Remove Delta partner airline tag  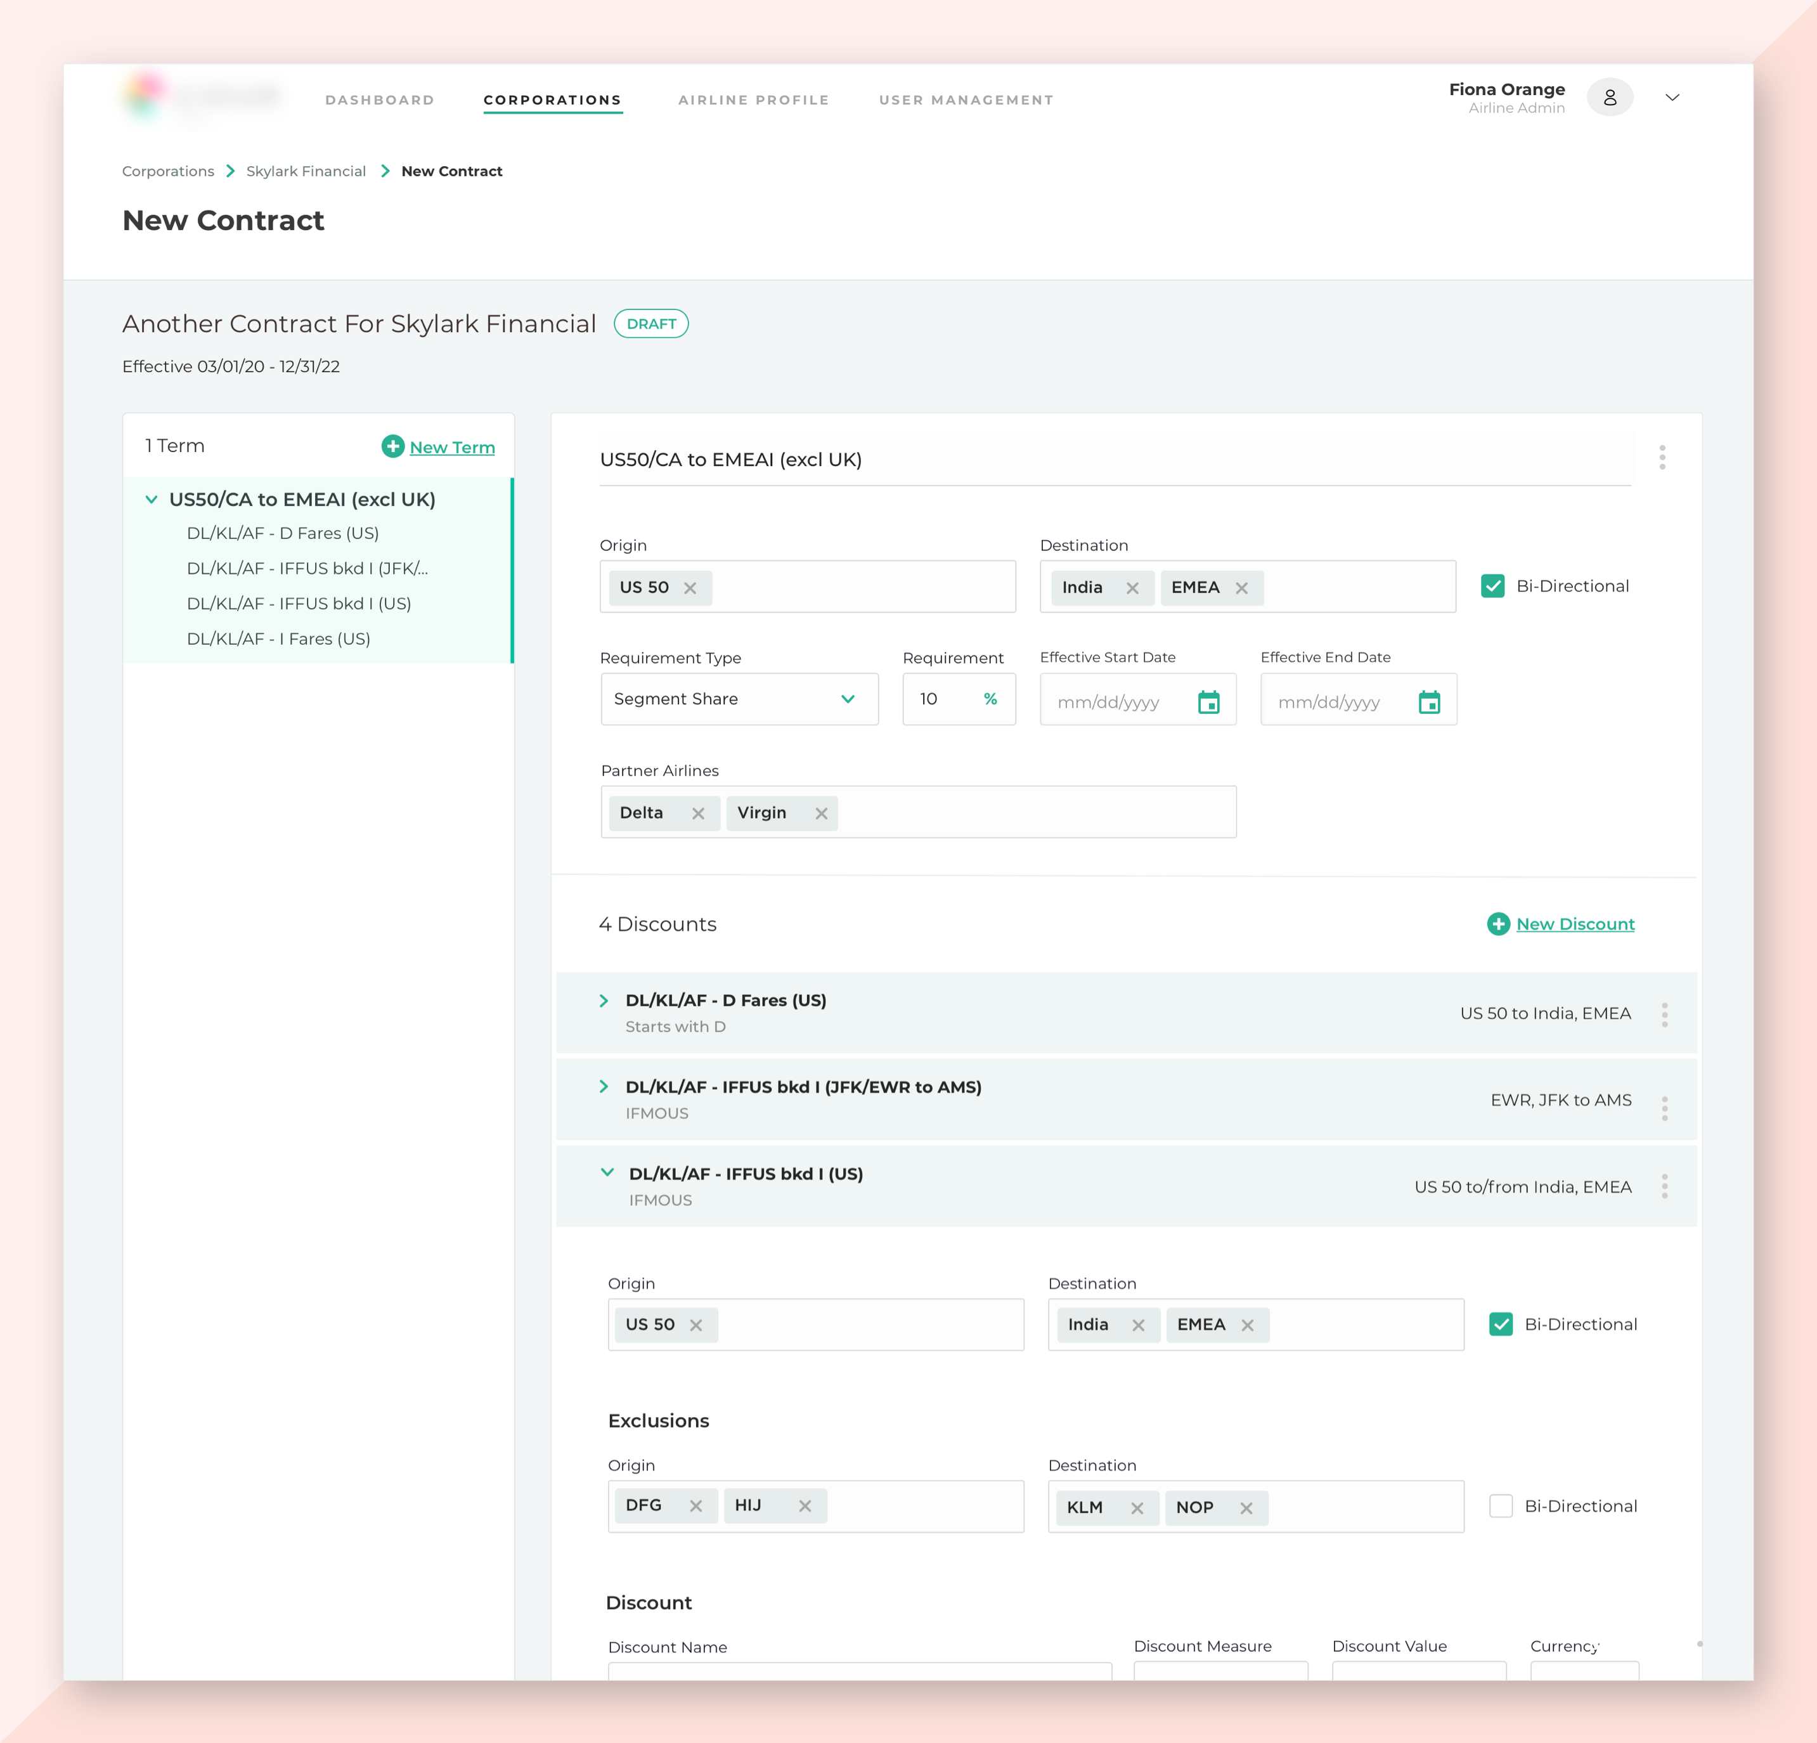tap(698, 813)
